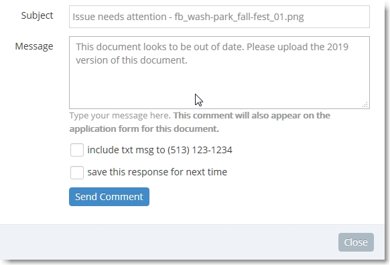Click the Message label
Viewport: 390px width, 265px height.
pos(34,46)
